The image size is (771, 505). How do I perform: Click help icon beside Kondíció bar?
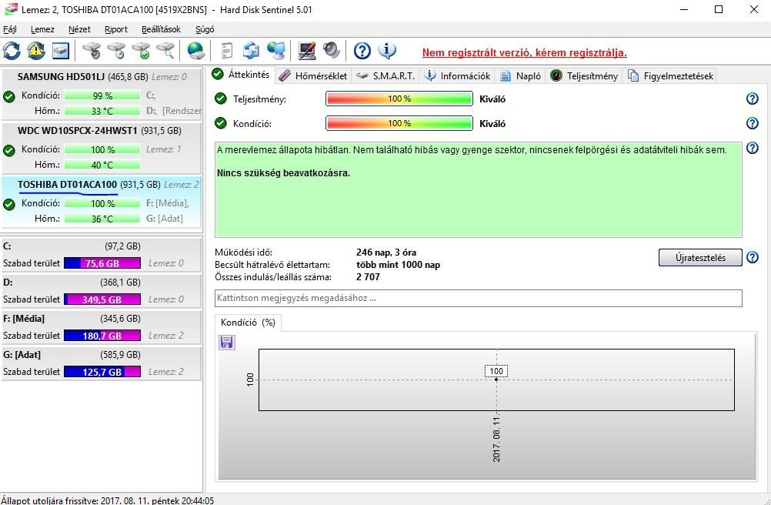(753, 123)
